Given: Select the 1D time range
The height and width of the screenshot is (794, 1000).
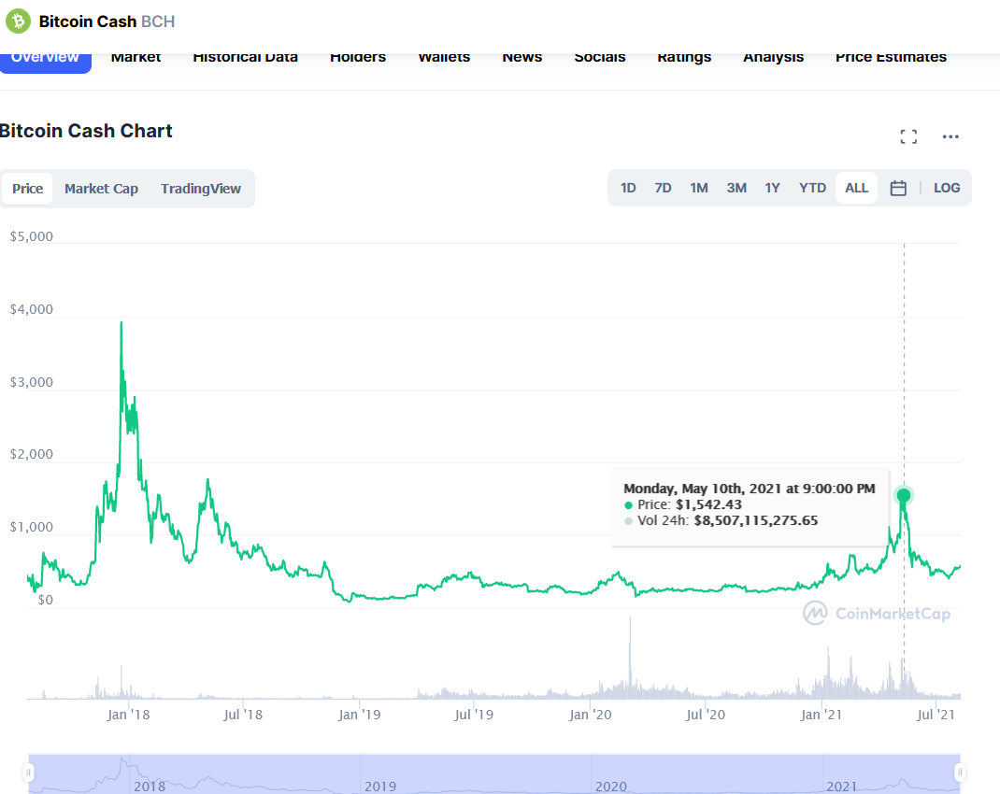Looking at the screenshot, I should (x=628, y=188).
